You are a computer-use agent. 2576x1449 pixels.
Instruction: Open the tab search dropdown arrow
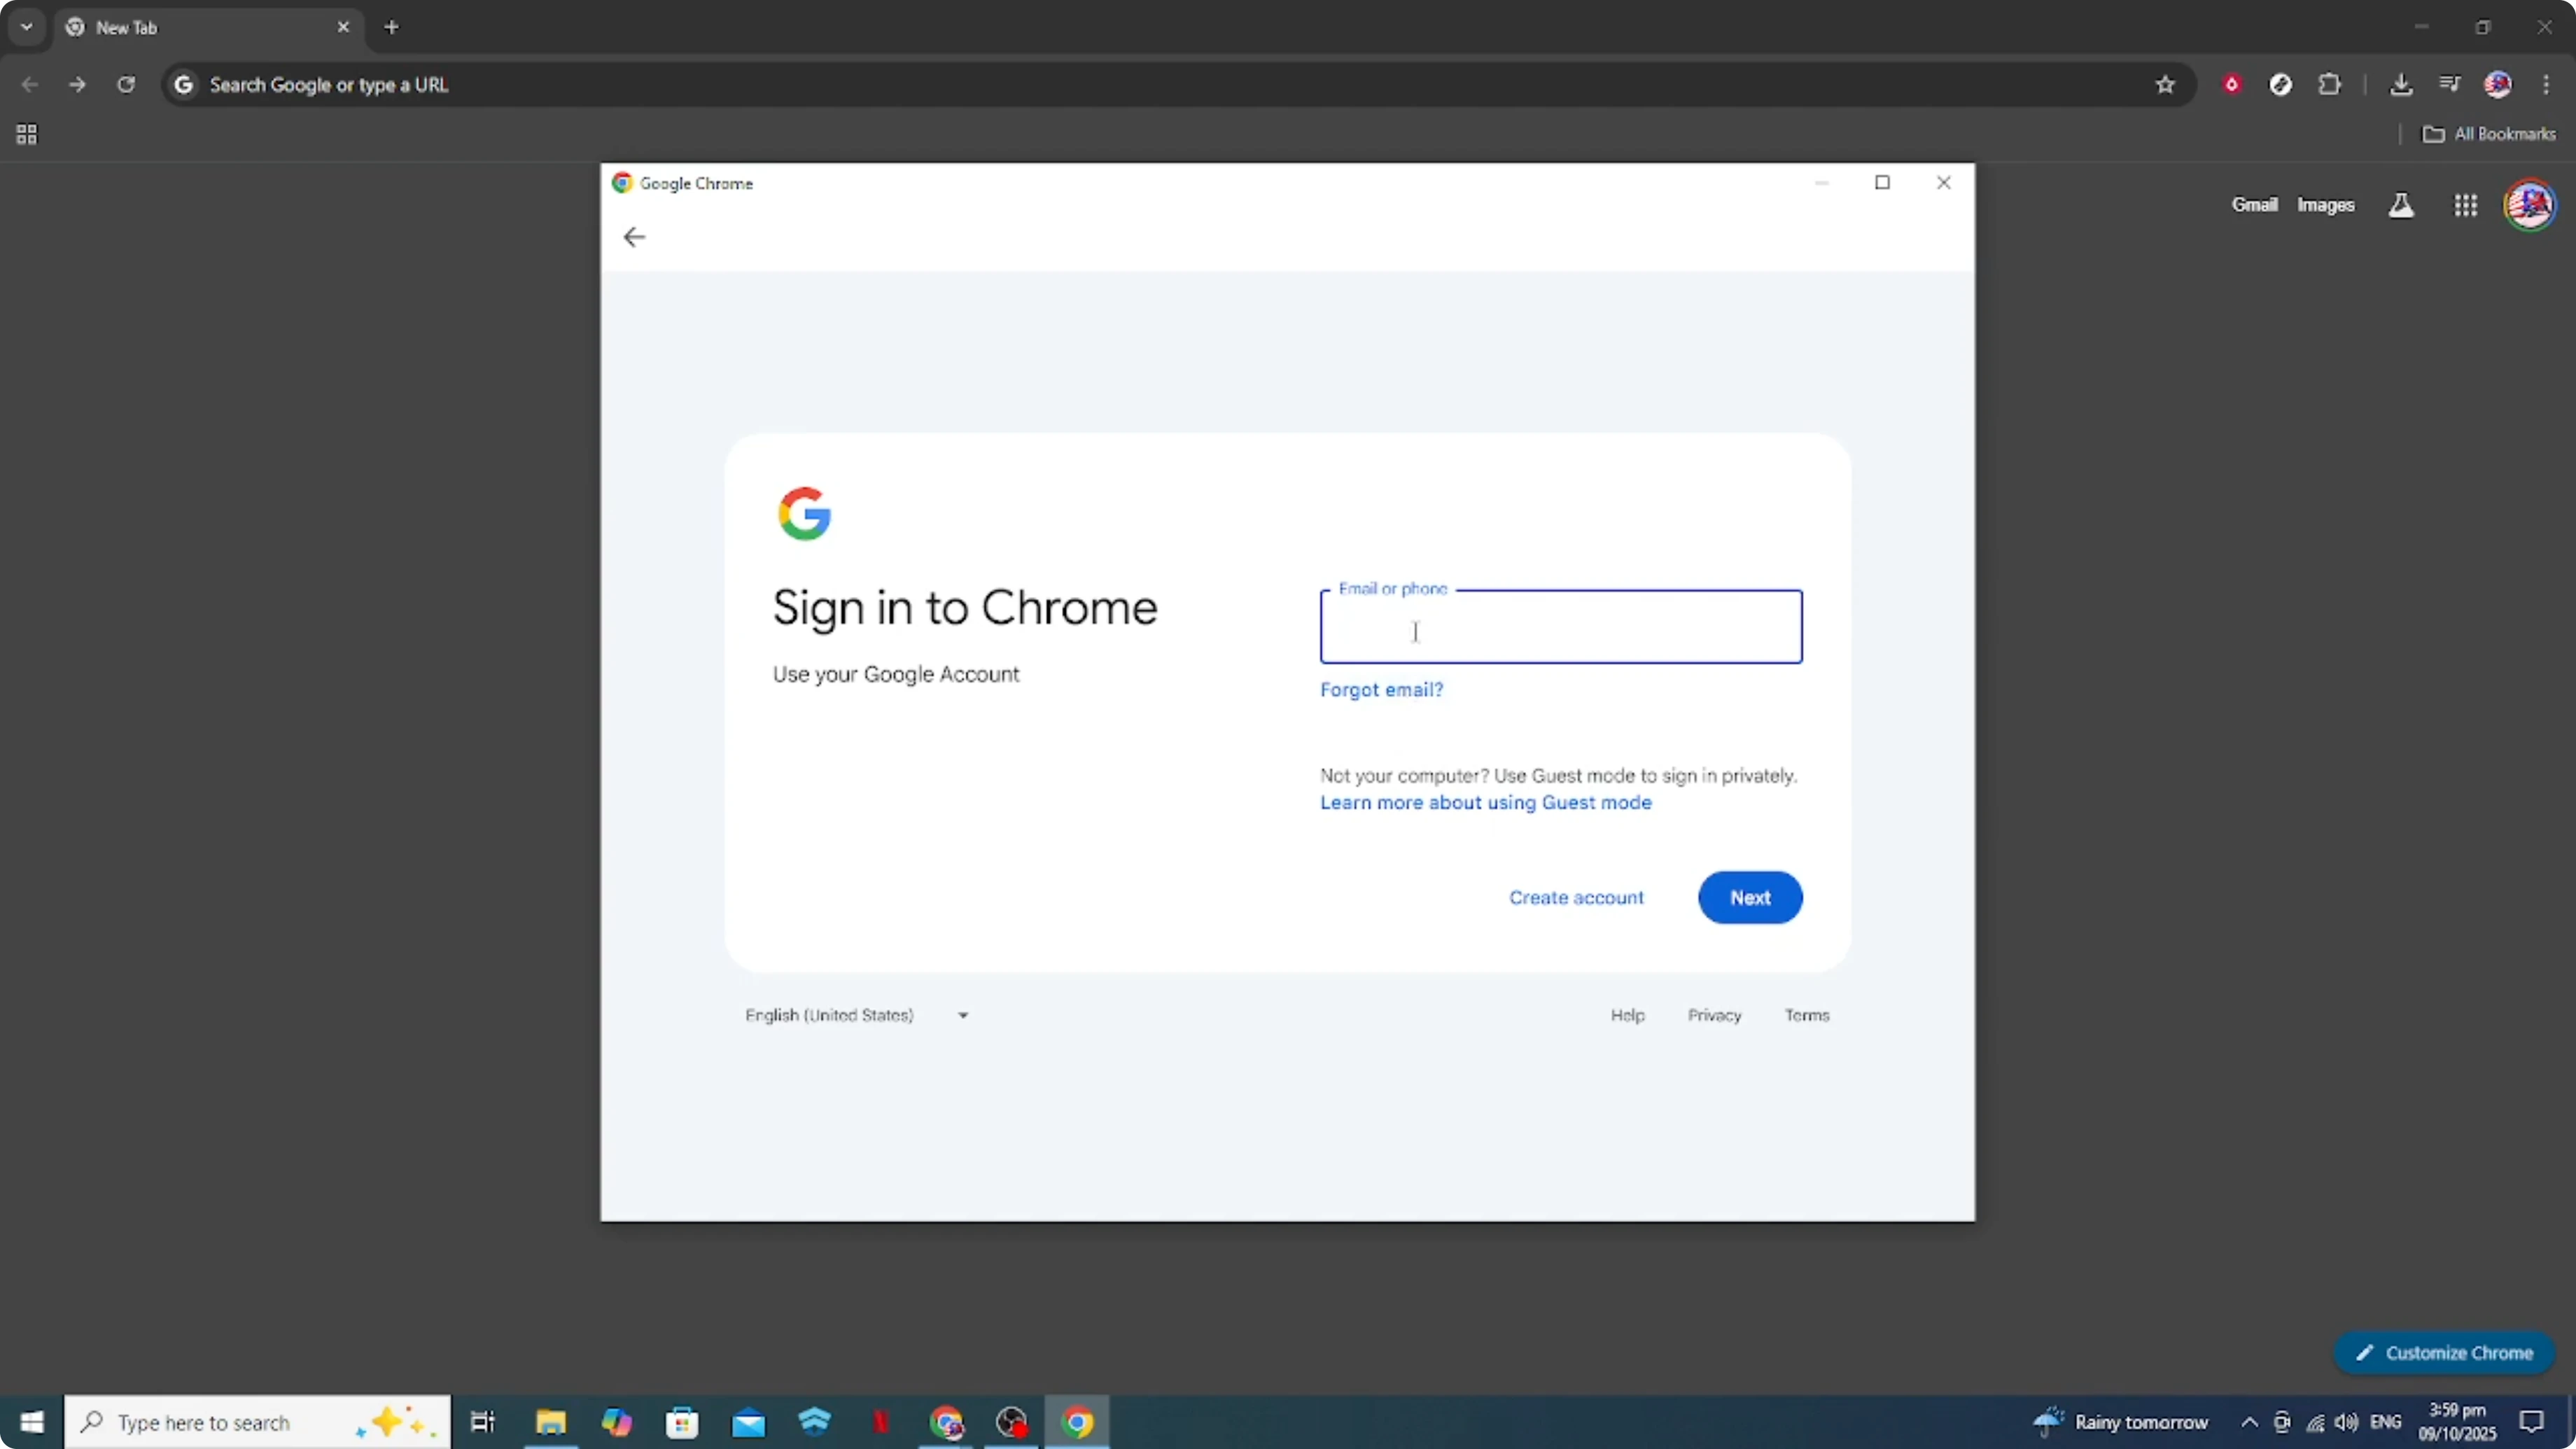click(27, 27)
